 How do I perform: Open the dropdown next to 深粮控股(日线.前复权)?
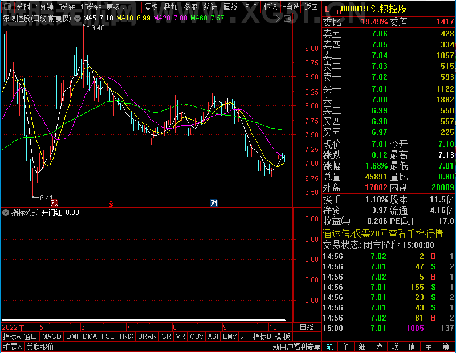78,19
